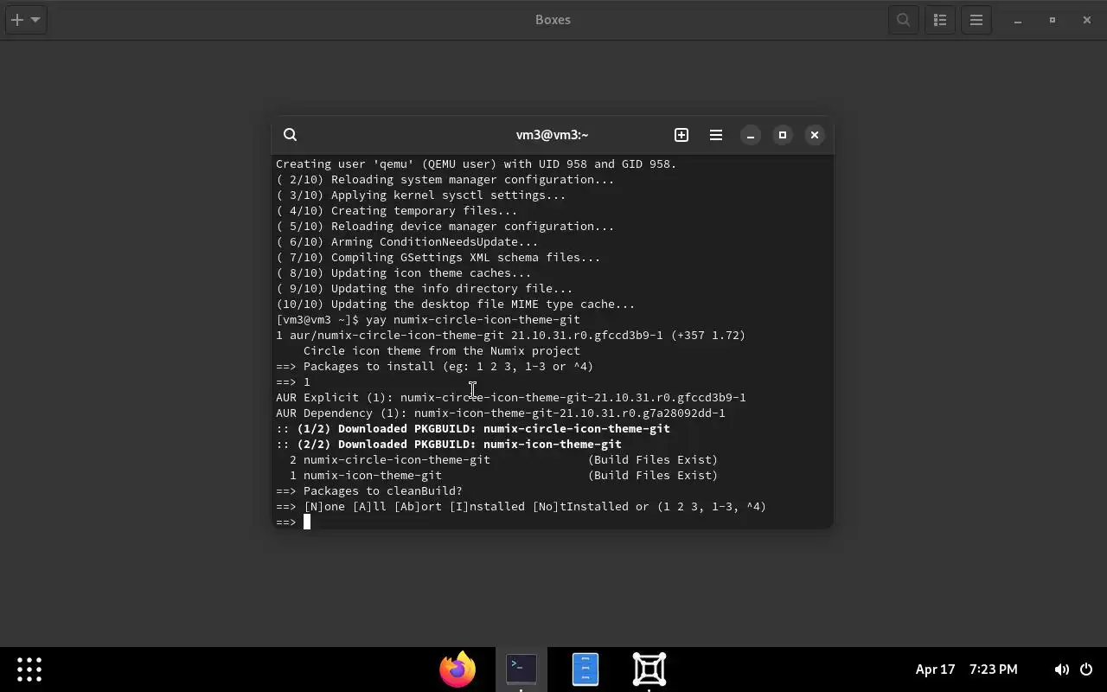
Task: Click the vm3@vm3:~ terminal title
Action: [x=552, y=135]
